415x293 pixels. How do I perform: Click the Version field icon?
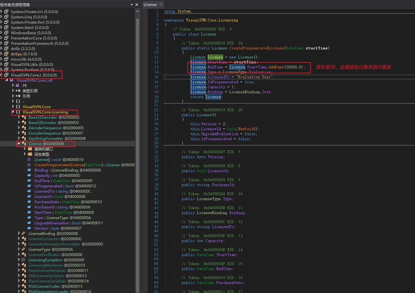point(29,228)
